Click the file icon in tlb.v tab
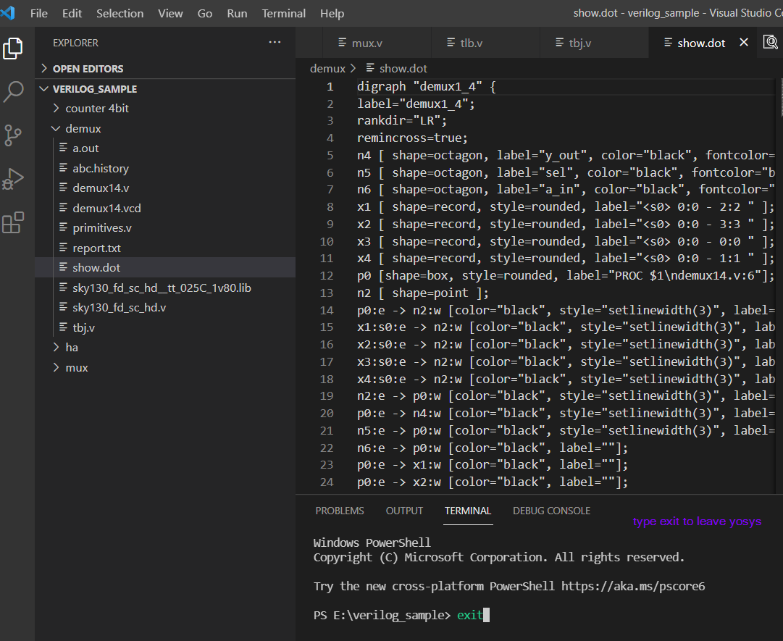Screen dimensions: 783x641 tap(451, 43)
